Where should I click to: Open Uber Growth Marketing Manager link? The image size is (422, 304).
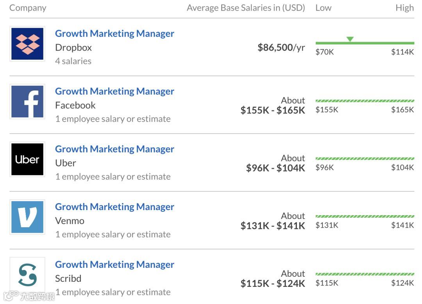(x=114, y=149)
